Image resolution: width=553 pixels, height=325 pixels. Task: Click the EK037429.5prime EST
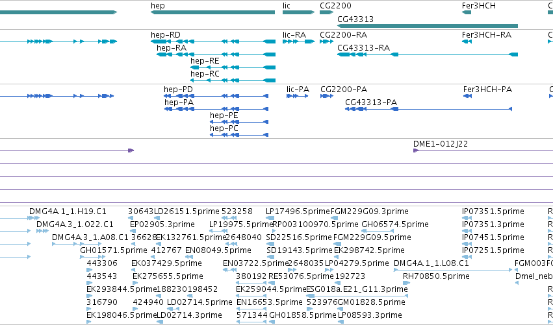133,270
